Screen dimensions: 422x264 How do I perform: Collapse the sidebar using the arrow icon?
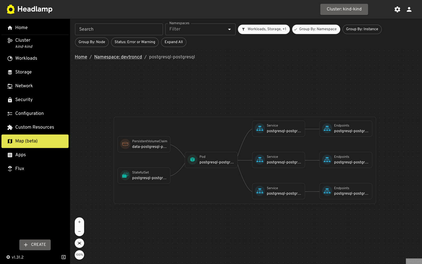[x=64, y=257]
